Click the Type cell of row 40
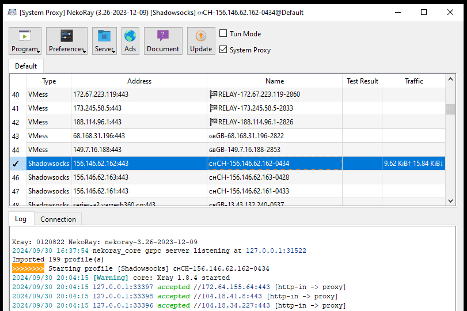This screenshot has width=467, height=311. point(49,94)
